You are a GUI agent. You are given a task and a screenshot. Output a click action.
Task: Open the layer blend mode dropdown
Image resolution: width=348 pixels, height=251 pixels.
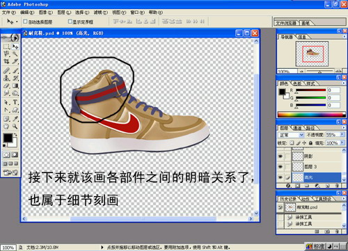click(291, 135)
